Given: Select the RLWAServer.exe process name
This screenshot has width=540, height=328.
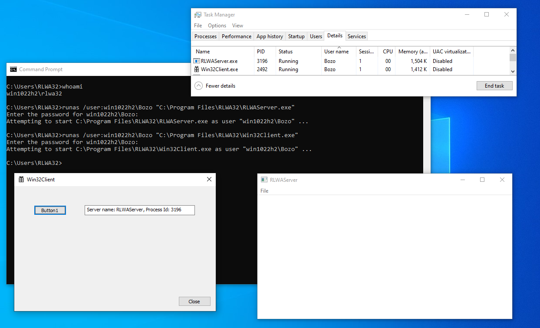Looking at the screenshot, I should click(219, 61).
